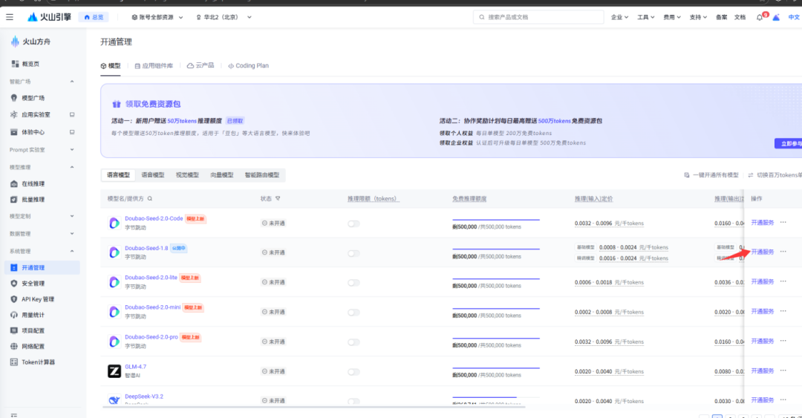Screen dimensions: 802x418
Task: Click 一键开通所有模型
Action: click(x=711, y=175)
